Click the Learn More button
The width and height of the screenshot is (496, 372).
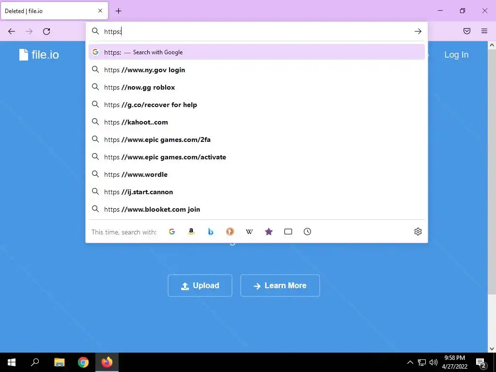click(x=280, y=286)
